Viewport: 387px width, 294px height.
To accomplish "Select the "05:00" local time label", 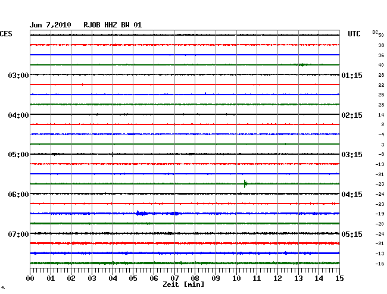I will click(x=18, y=155).
